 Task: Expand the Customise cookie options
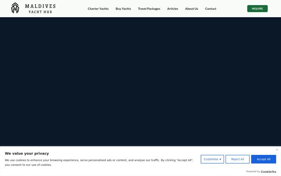coord(212,159)
